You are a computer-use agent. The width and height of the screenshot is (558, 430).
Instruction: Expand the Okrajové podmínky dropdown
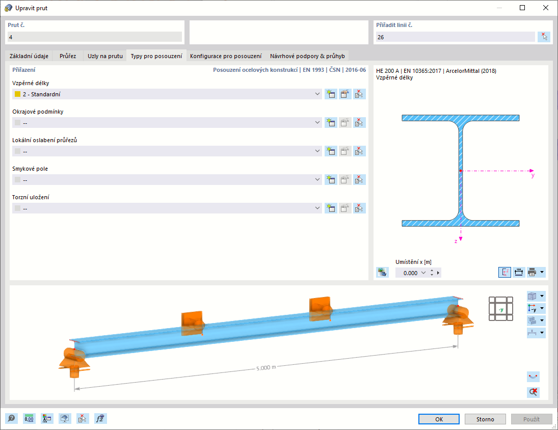tap(317, 123)
